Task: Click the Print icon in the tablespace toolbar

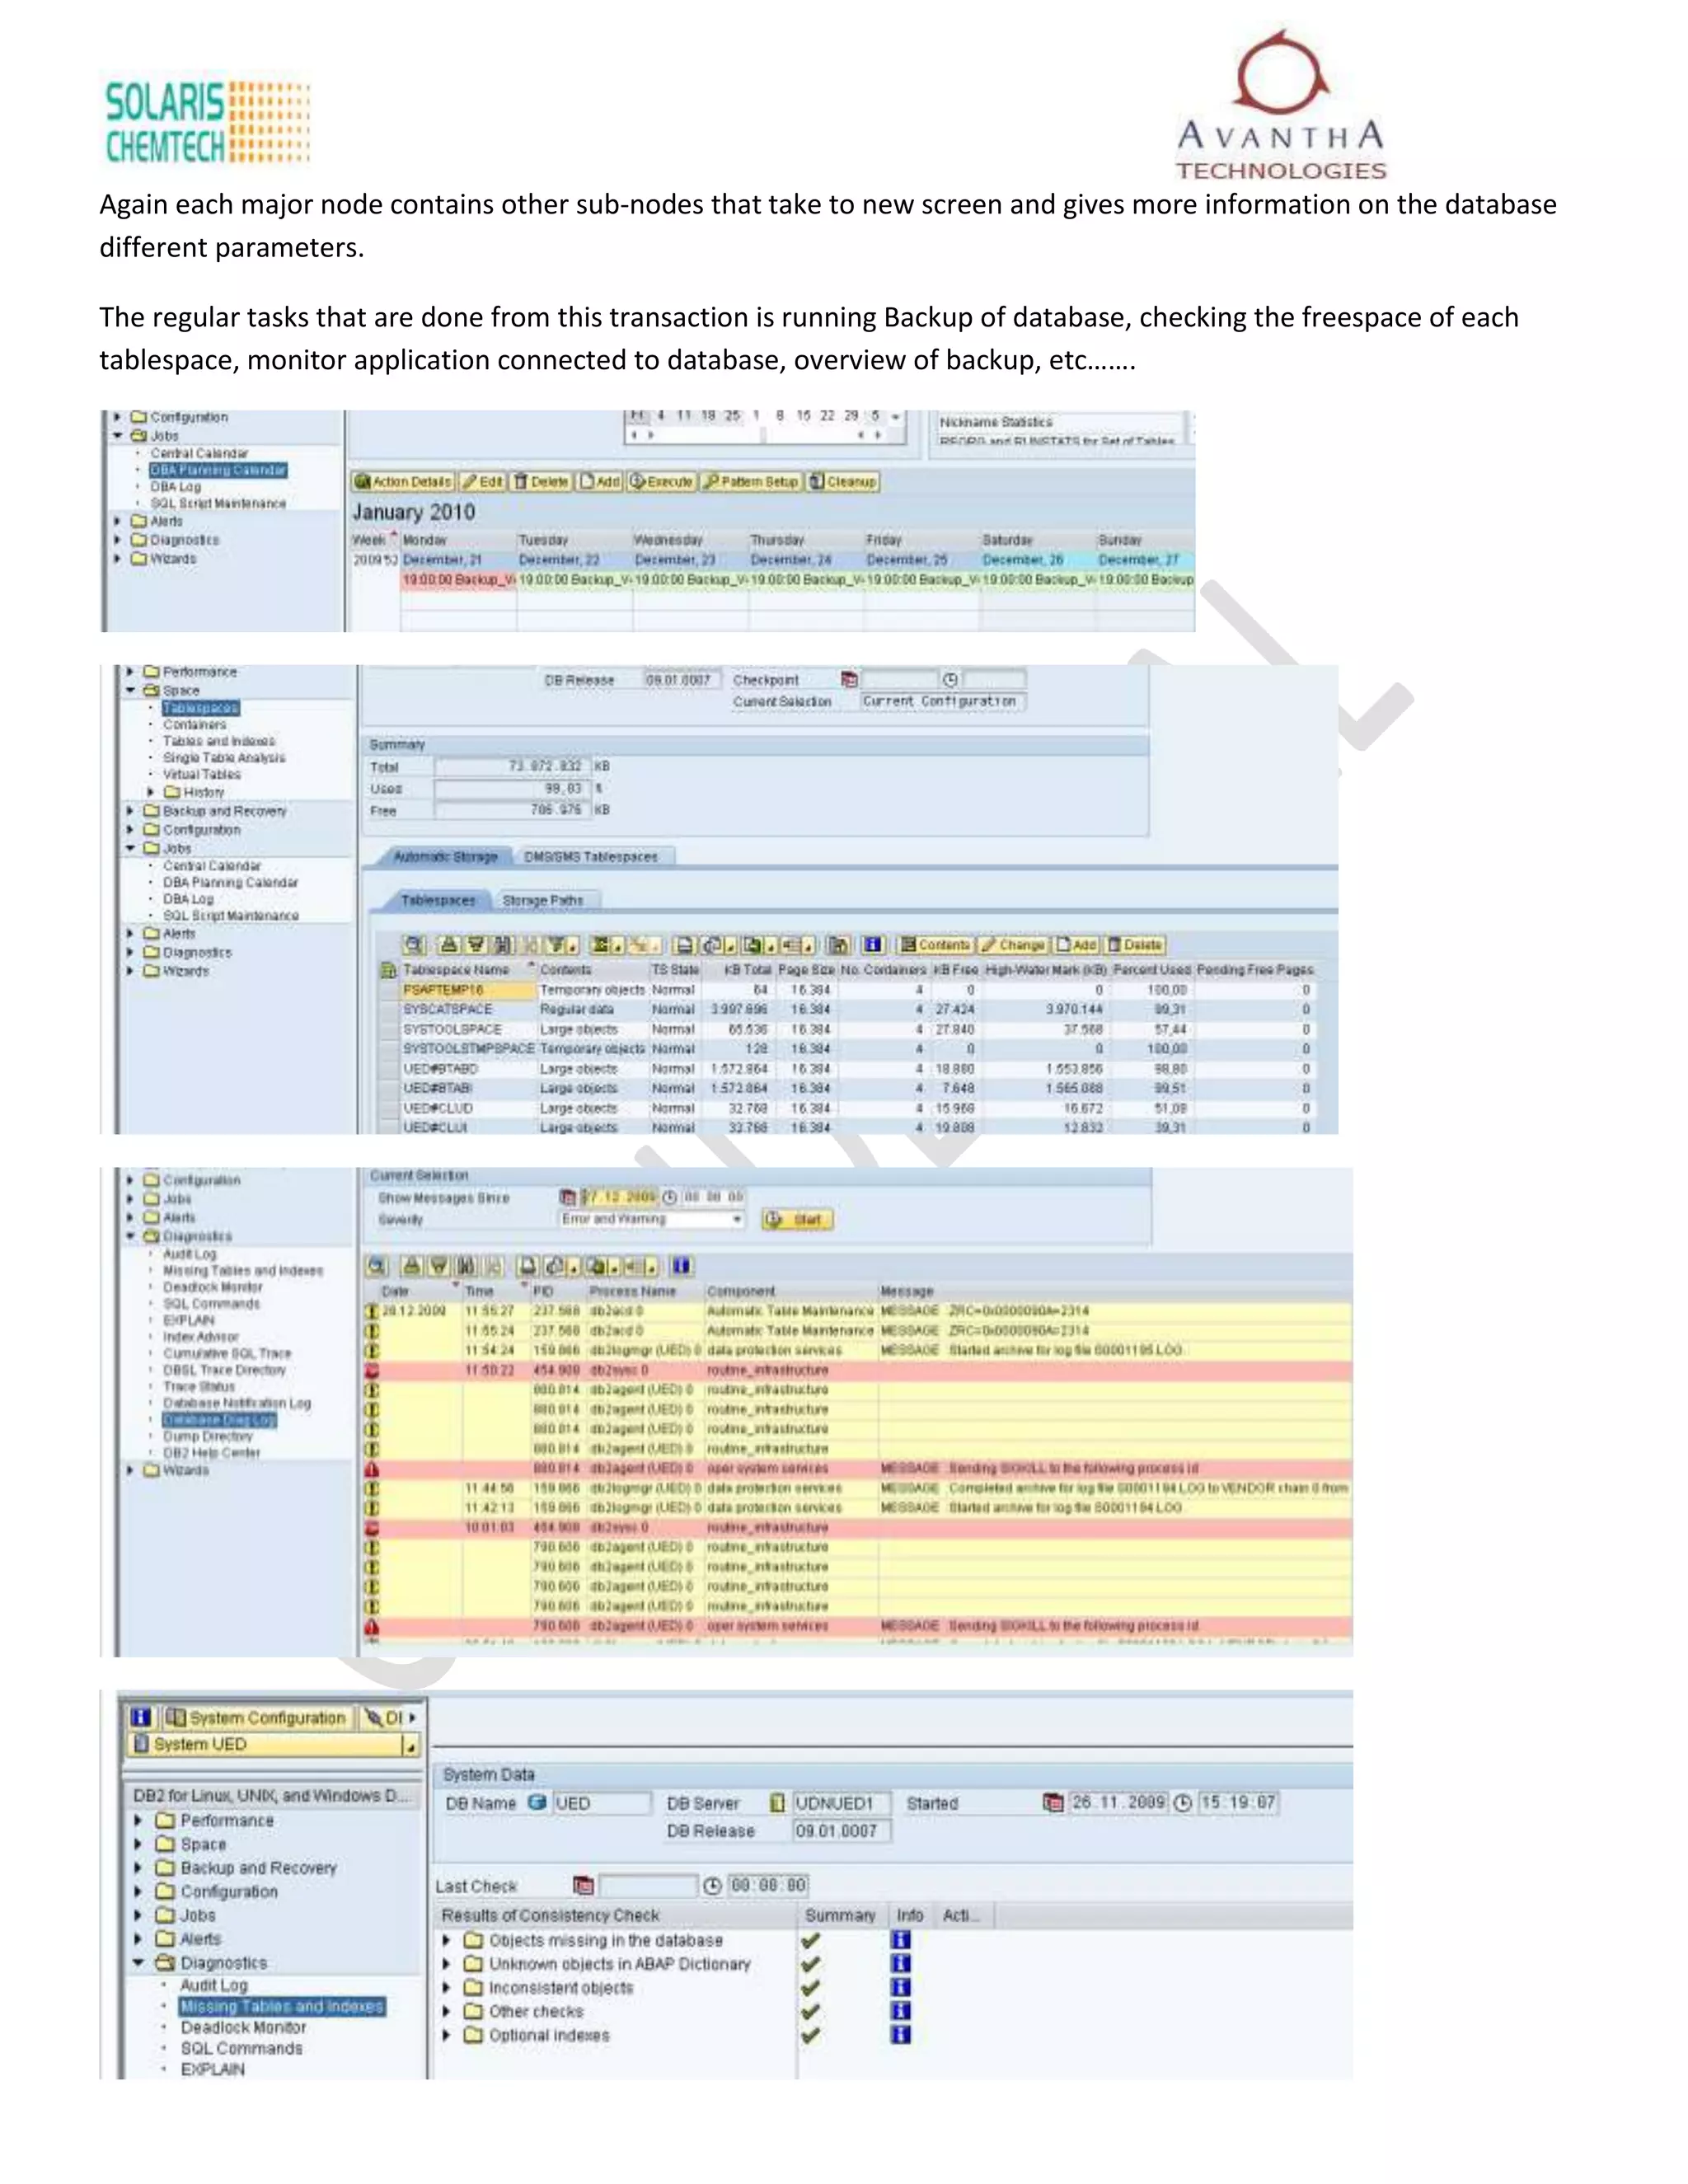Action: pos(685,945)
